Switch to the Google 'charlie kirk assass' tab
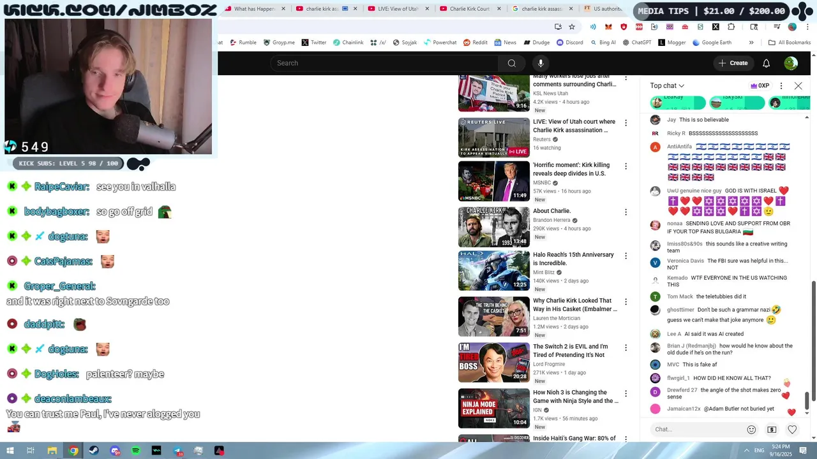The image size is (817, 459). (541, 9)
